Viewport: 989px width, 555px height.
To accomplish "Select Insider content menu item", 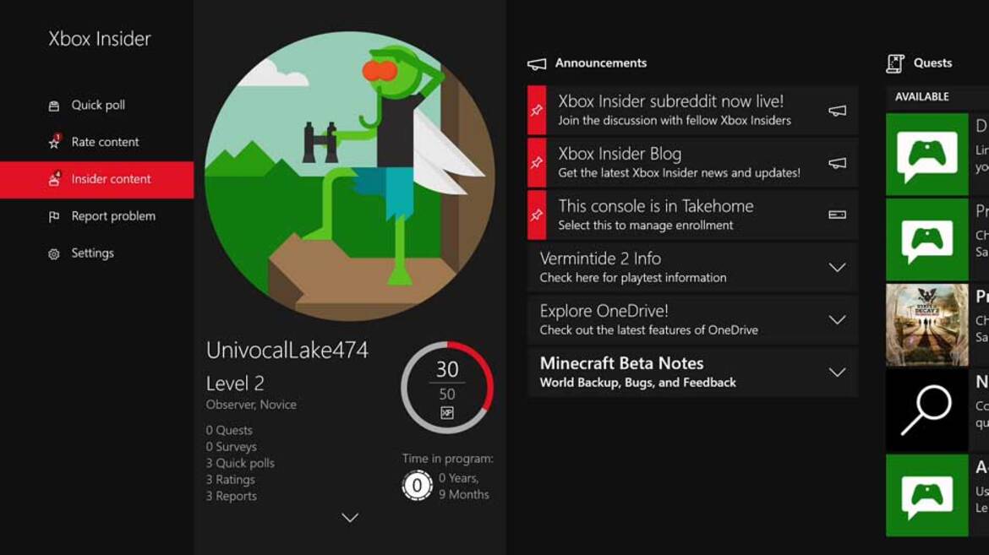I will click(97, 180).
